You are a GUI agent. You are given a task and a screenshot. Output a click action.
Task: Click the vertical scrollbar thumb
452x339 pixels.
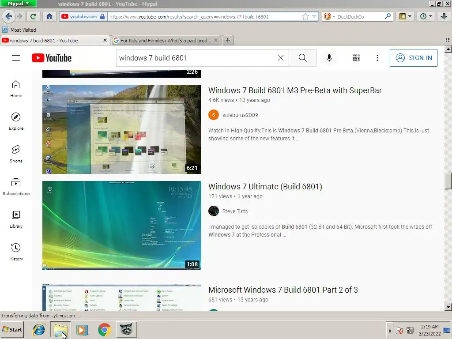pyautogui.click(x=448, y=181)
